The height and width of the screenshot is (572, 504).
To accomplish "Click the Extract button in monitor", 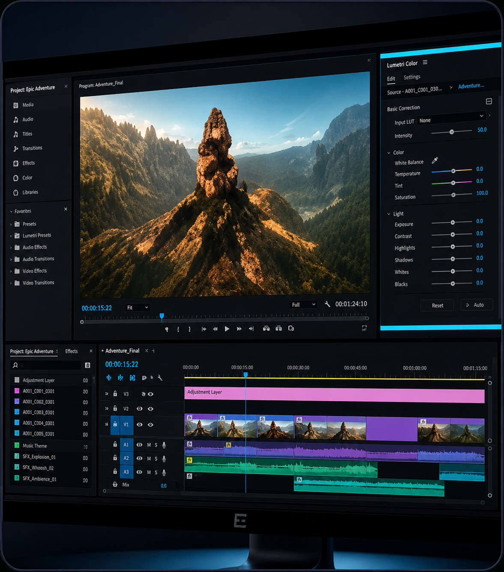I will 279,329.
